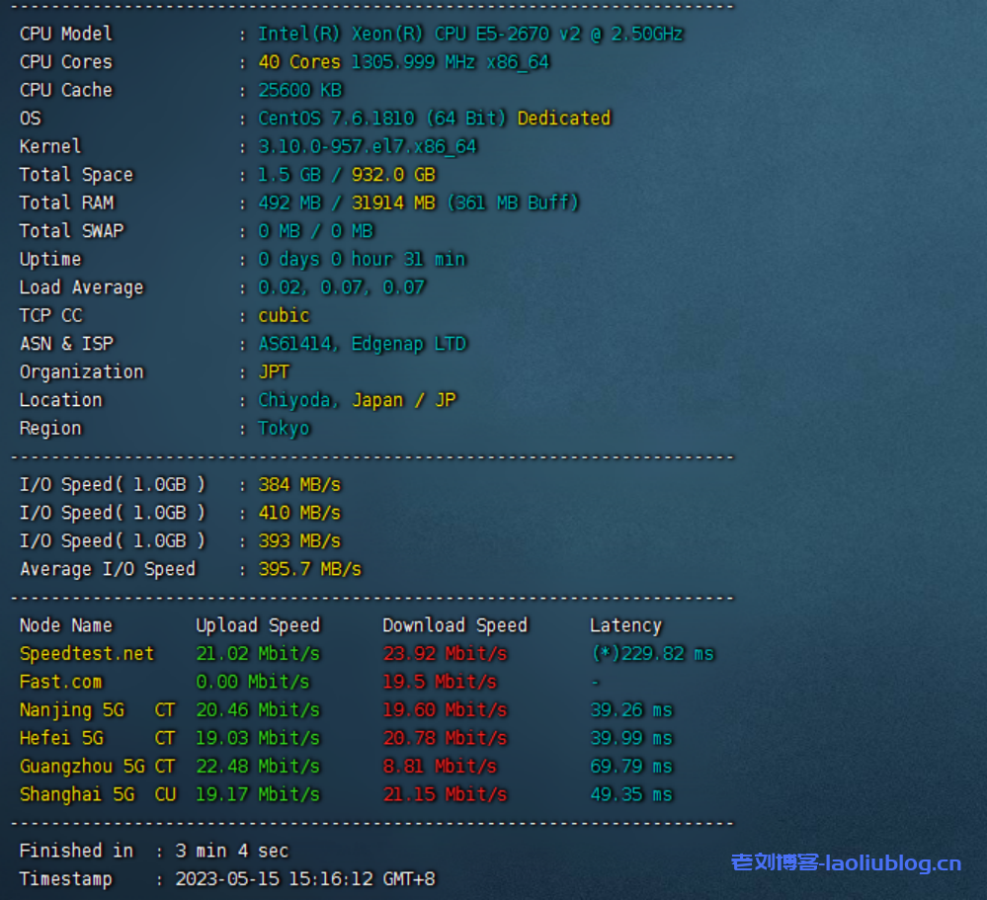Click Shanghai 5G upload speed 19.17 Mbit/s
Image resolution: width=987 pixels, height=900 pixels.
(x=258, y=794)
